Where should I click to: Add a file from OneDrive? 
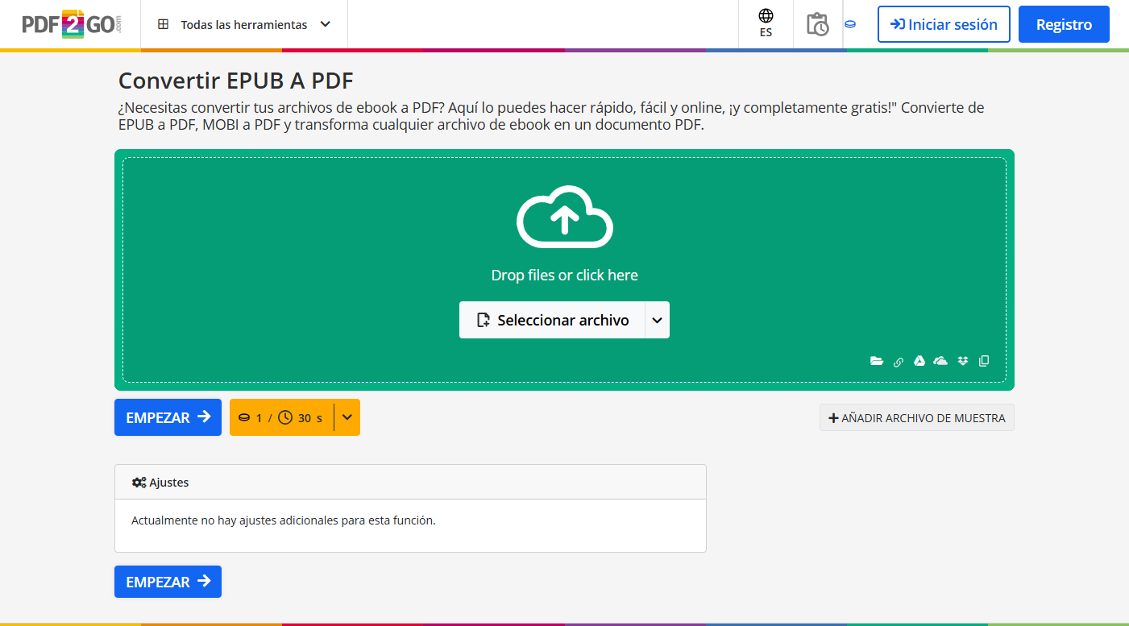point(940,360)
